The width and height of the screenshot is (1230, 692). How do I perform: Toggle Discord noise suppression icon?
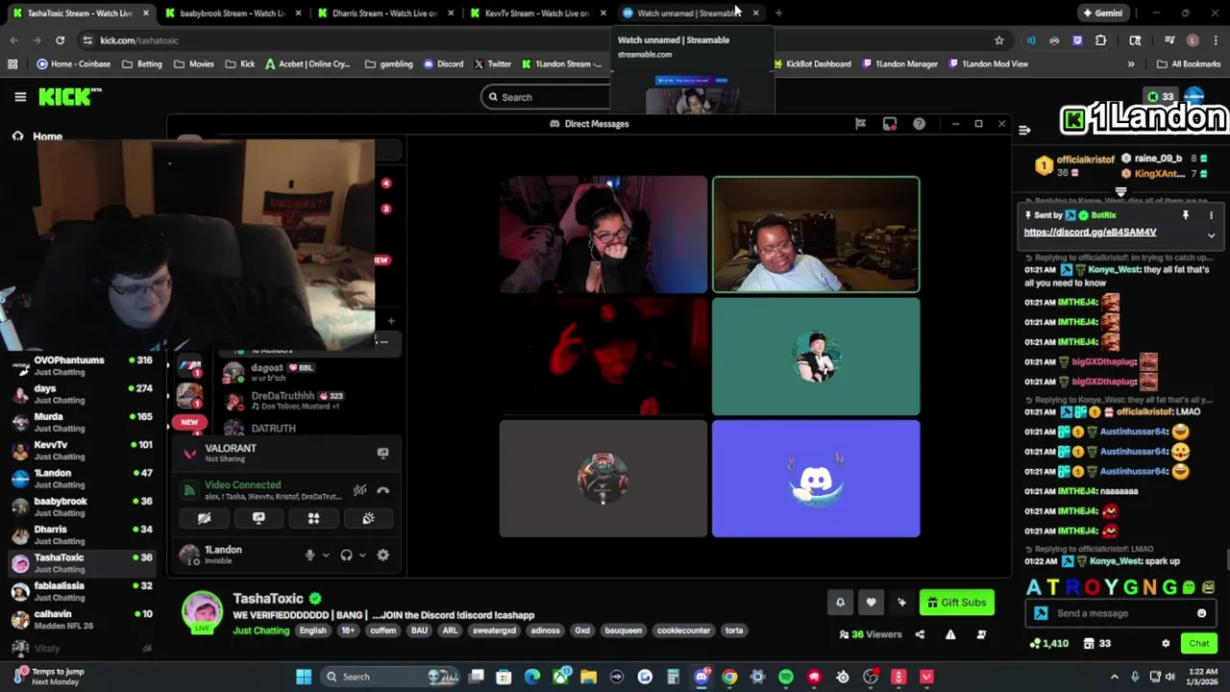(359, 490)
